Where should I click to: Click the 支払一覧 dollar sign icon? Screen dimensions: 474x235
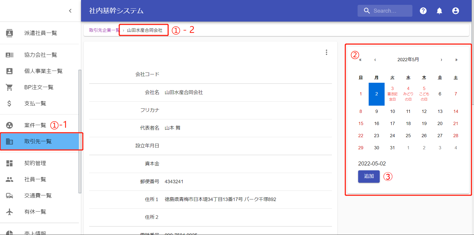pyautogui.click(x=9, y=103)
